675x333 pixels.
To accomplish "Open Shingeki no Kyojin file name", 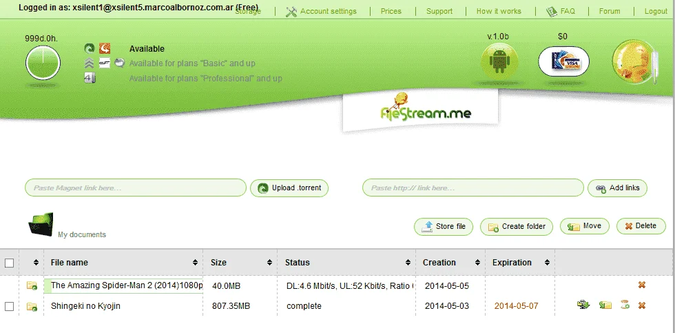I will (85, 306).
